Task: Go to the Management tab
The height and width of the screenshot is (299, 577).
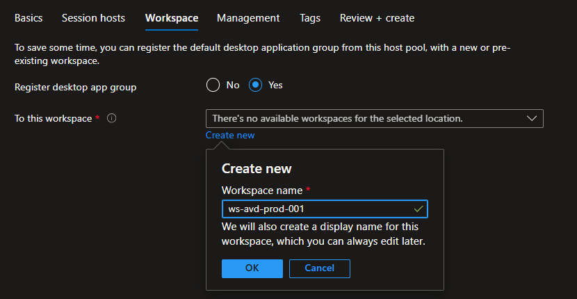Action: click(248, 18)
